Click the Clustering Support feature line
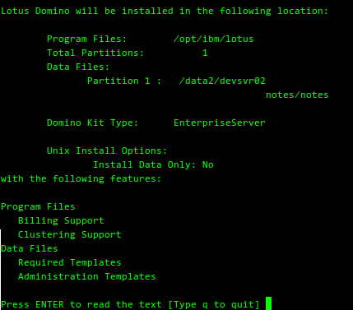Viewport: 353px width, 310px height. point(70,234)
